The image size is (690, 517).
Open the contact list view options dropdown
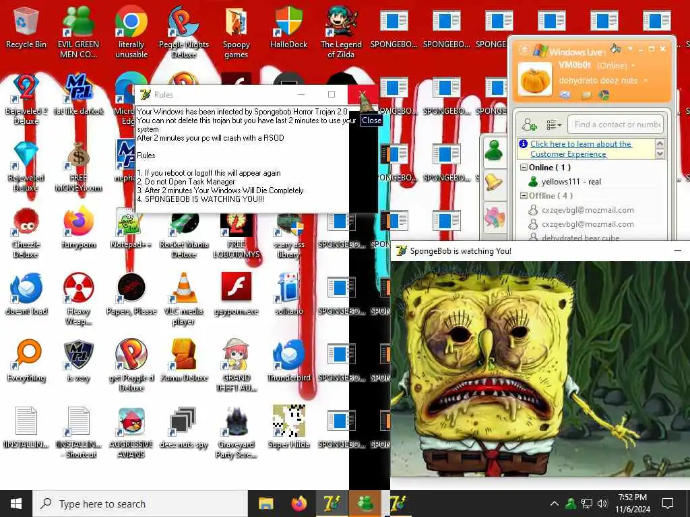tap(554, 125)
